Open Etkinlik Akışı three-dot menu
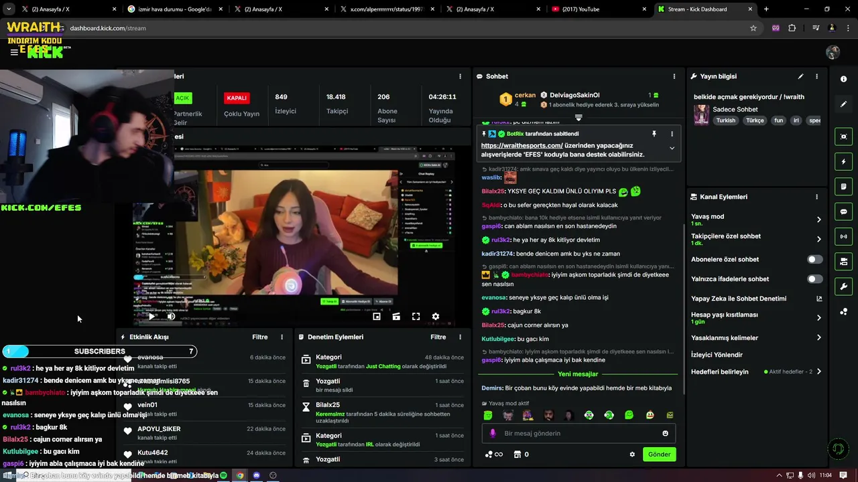The width and height of the screenshot is (858, 482). click(x=282, y=337)
